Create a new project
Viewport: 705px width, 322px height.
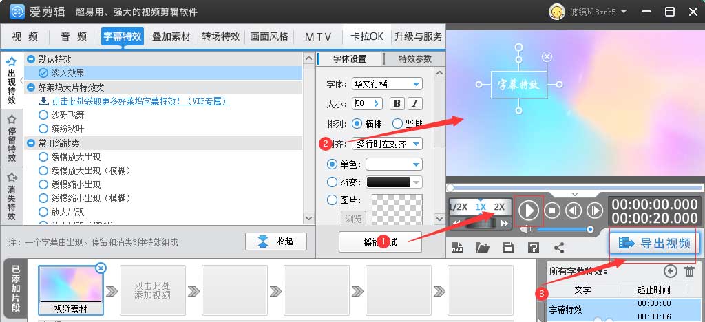click(x=457, y=248)
